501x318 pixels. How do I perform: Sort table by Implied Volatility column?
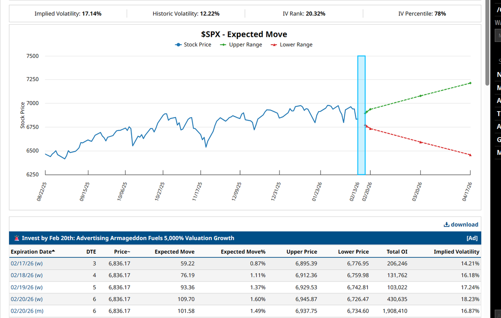coord(456,251)
